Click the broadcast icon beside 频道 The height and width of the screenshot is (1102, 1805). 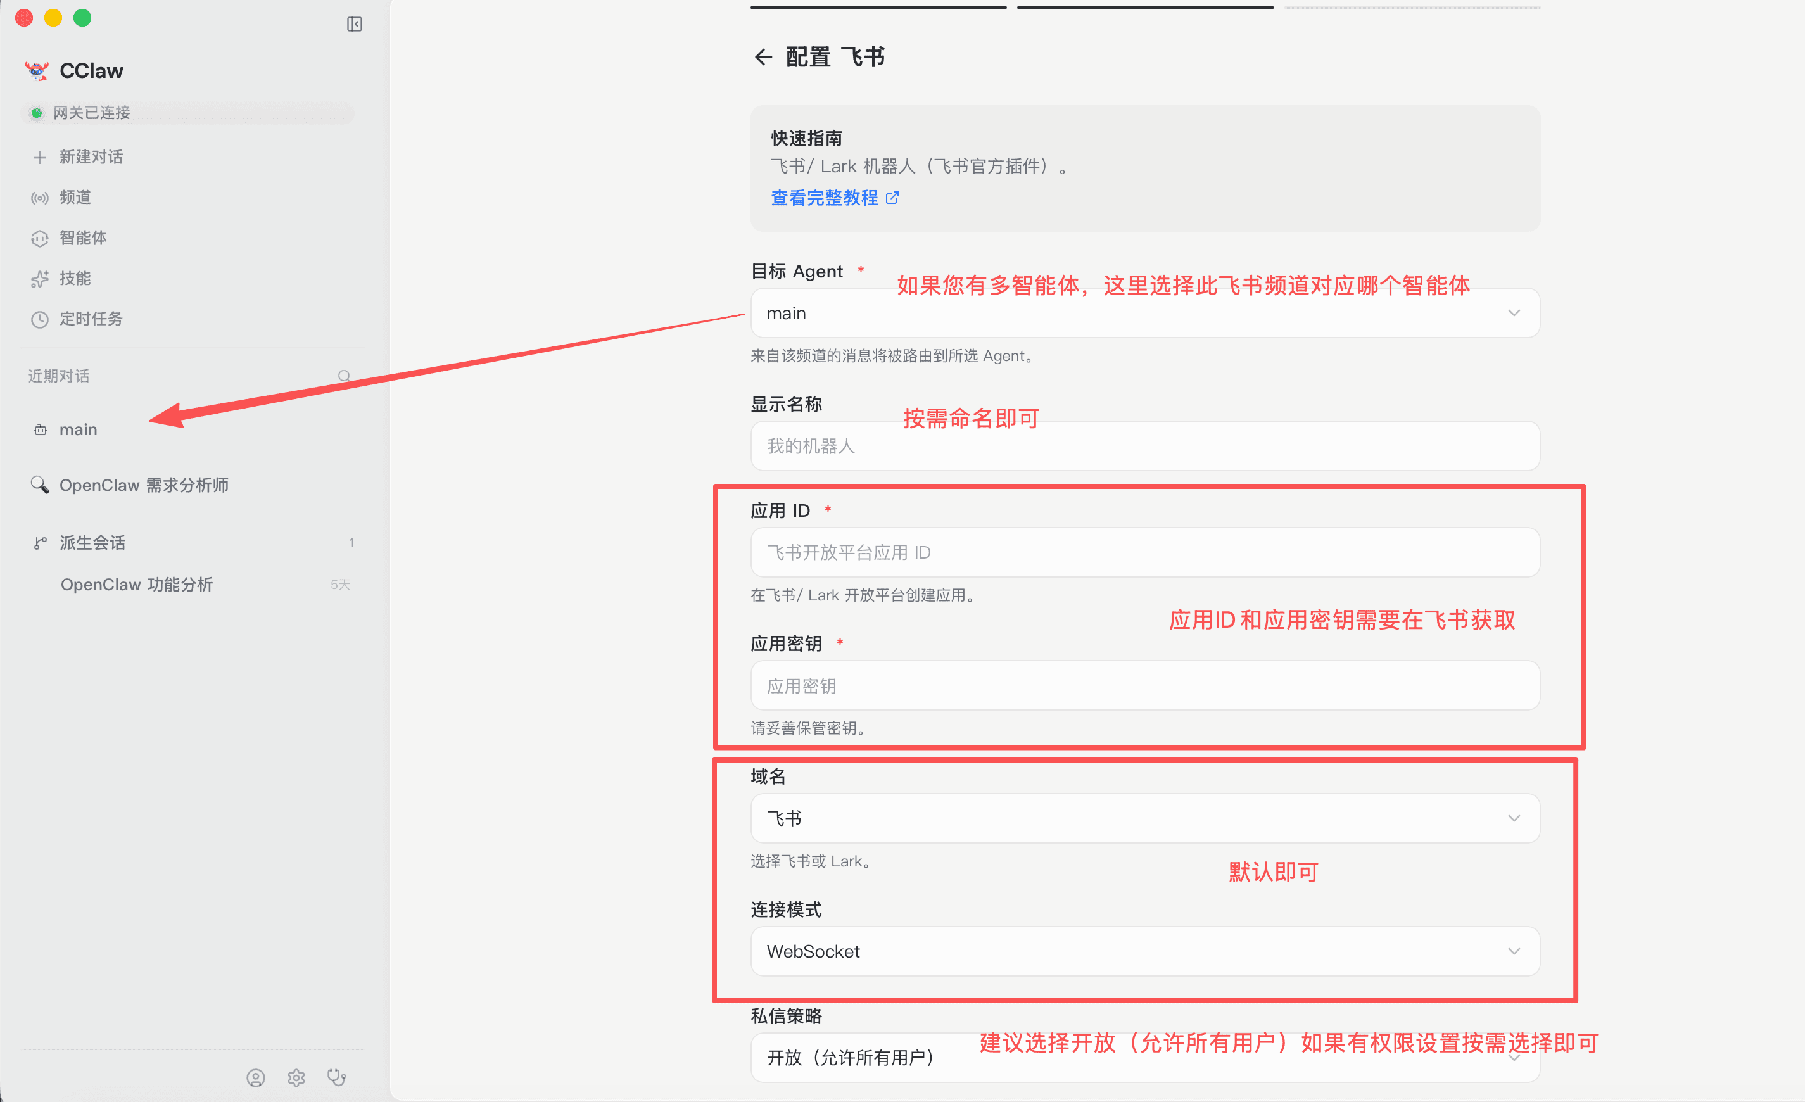pyautogui.click(x=39, y=198)
